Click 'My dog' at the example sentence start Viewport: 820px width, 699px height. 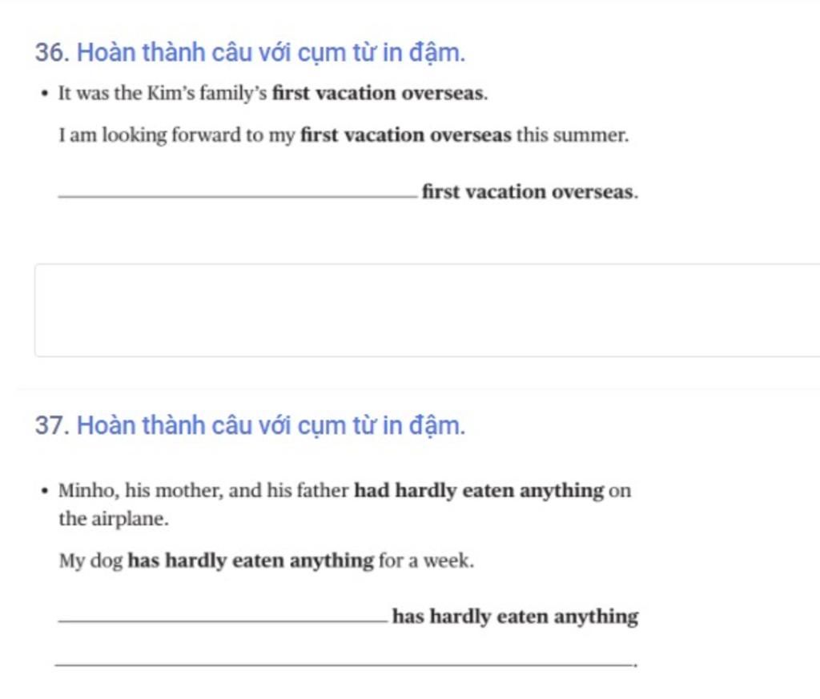click(90, 561)
